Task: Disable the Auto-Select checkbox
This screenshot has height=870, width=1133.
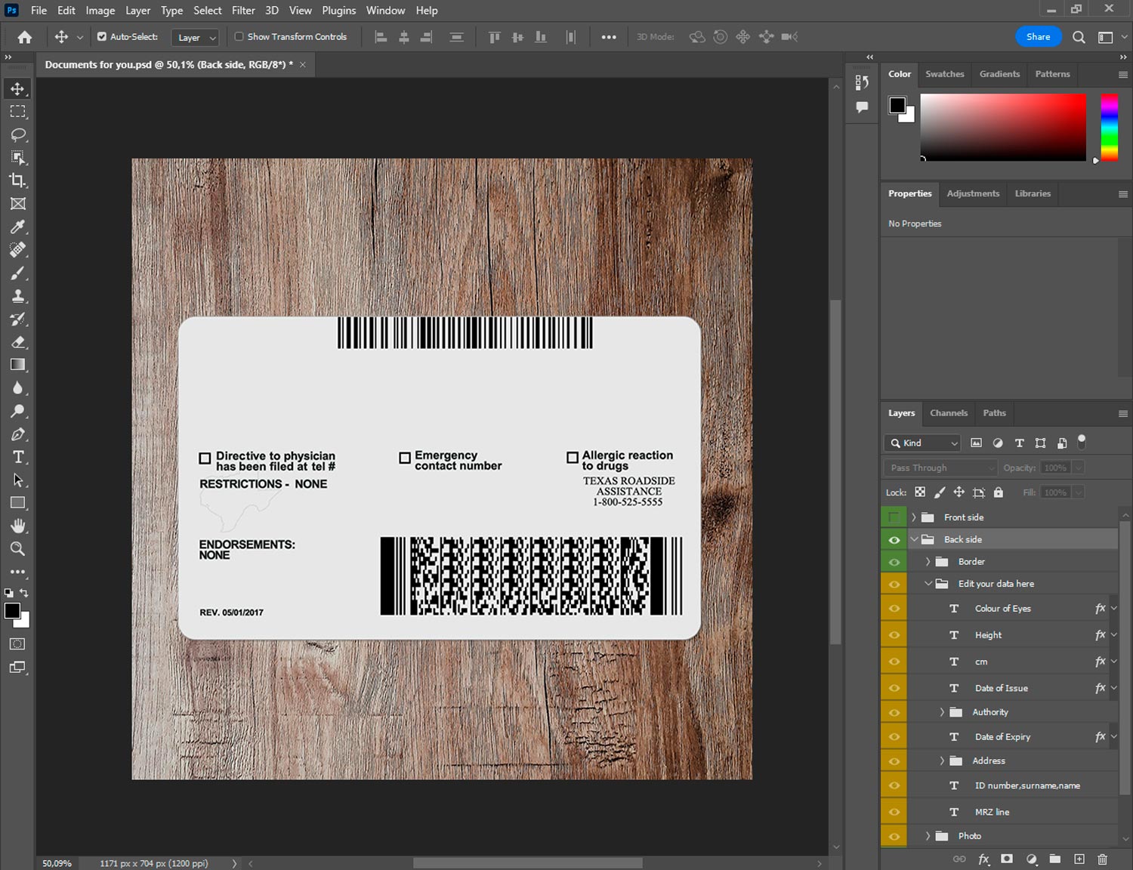Action: [x=102, y=36]
